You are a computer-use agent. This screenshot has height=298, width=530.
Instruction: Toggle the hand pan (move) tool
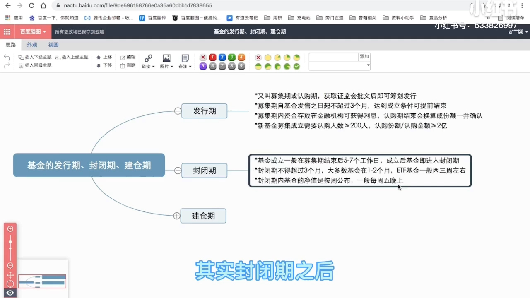pos(10,275)
